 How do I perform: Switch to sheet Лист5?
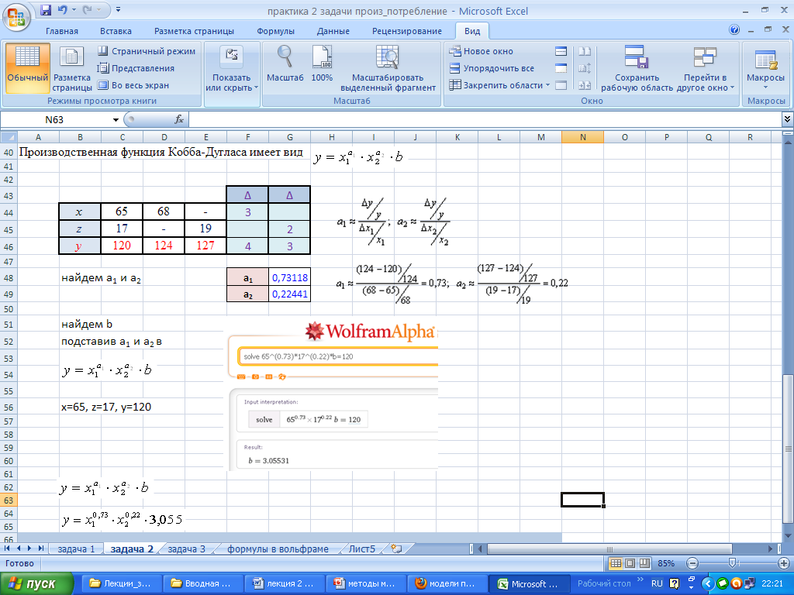(x=361, y=549)
